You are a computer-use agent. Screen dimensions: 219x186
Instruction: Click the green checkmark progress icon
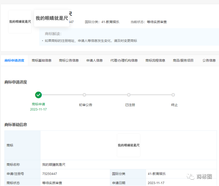tap(38, 95)
